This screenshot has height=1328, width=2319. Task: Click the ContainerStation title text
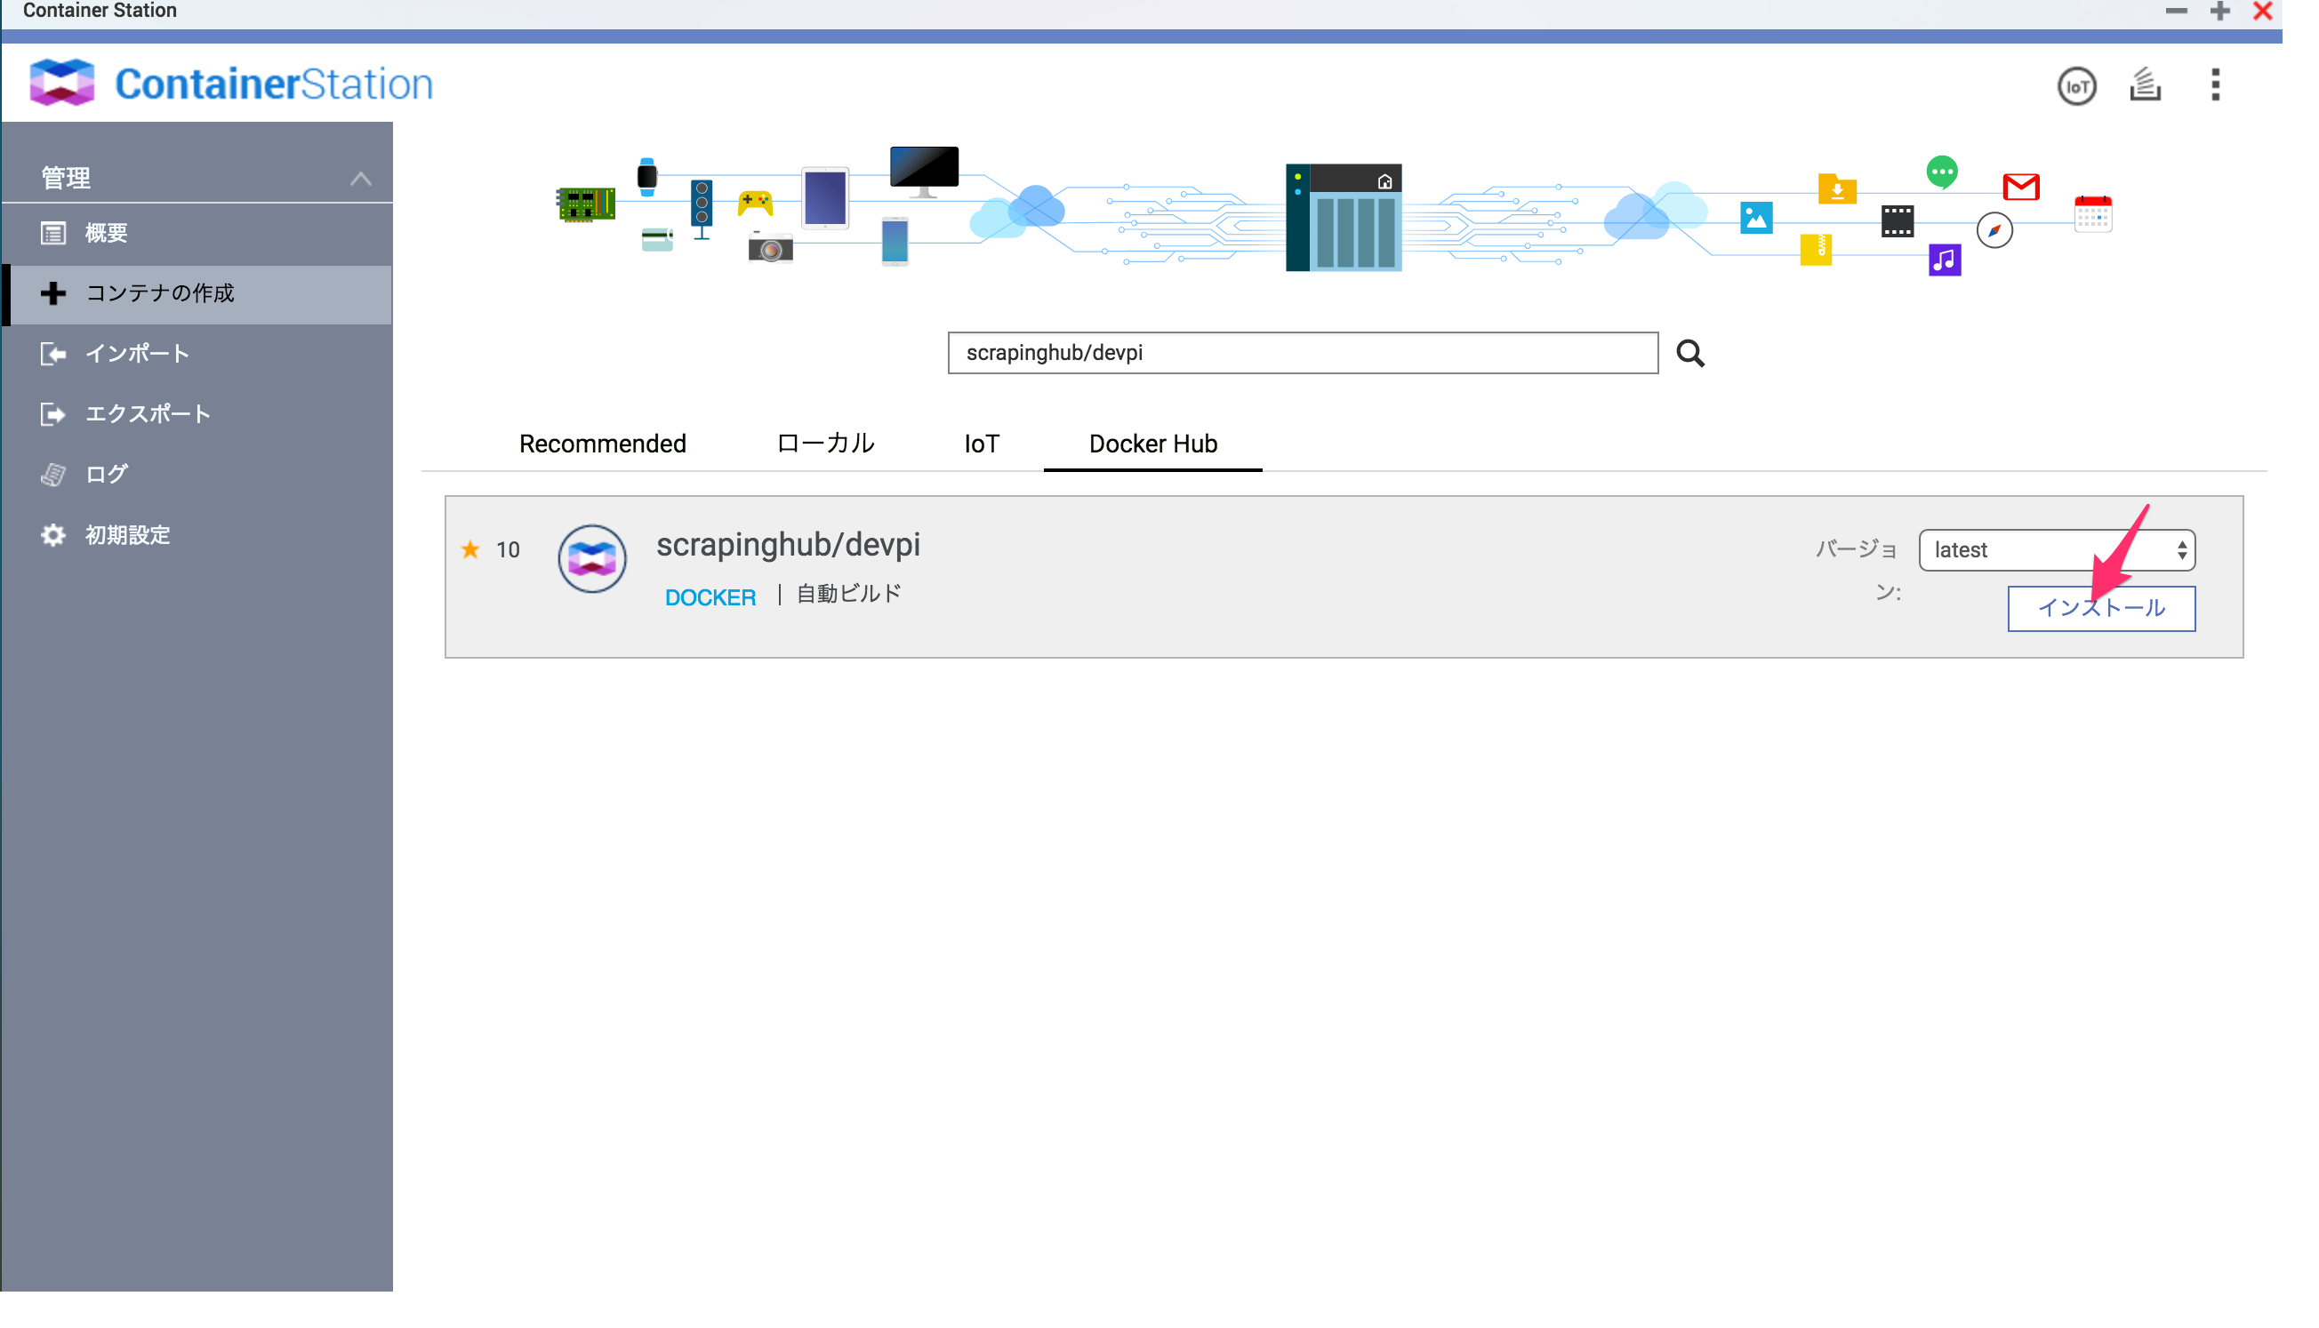(x=274, y=84)
